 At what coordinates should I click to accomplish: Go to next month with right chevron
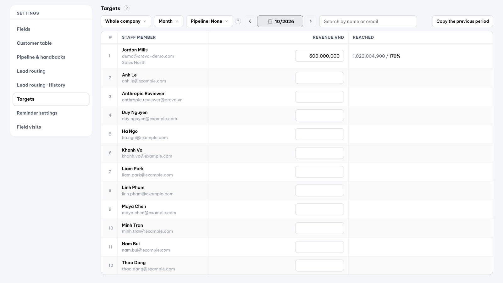point(311,21)
